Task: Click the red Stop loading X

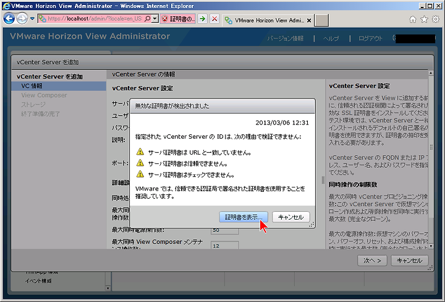Action: point(214,19)
